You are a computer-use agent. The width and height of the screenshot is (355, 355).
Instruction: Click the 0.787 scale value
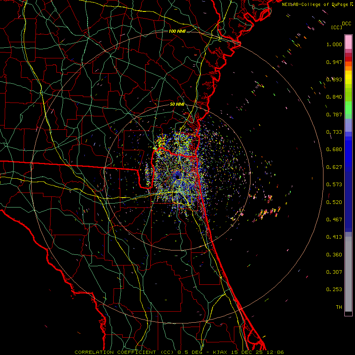(x=334, y=114)
